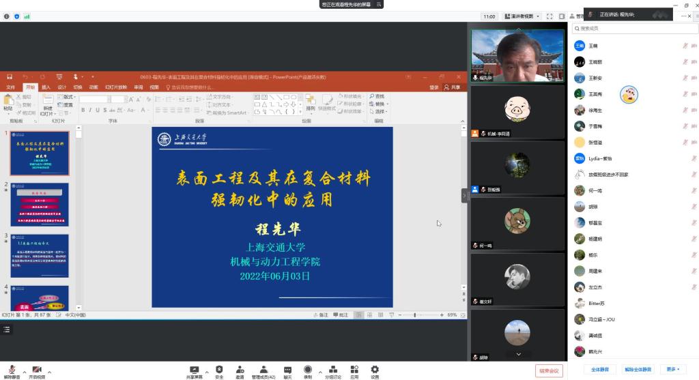Unmute microphone using the 解除静音 button
699x380 pixels.
coord(12,371)
